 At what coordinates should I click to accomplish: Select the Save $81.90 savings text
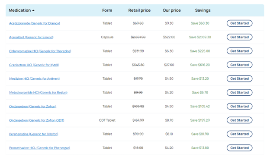(200, 134)
